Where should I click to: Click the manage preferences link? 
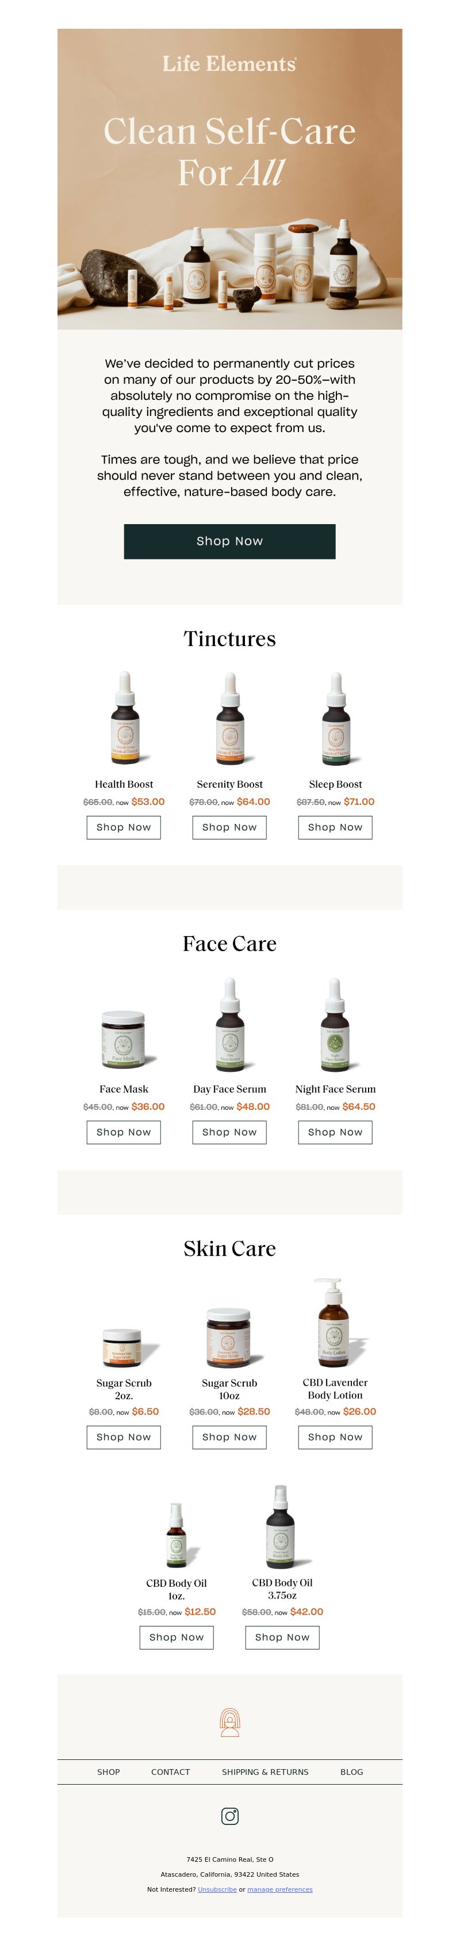click(x=280, y=1889)
